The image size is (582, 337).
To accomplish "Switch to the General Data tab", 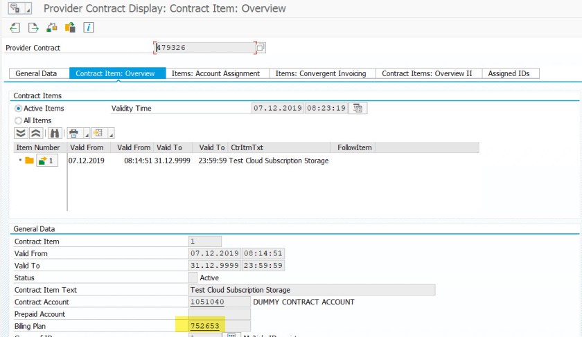I will point(36,73).
